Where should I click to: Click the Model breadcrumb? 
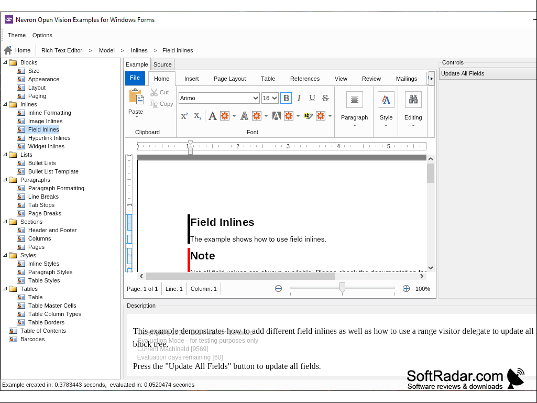click(106, 50)
